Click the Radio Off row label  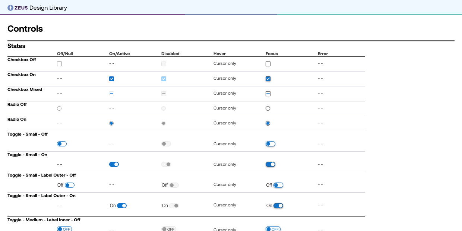[17, 104]
